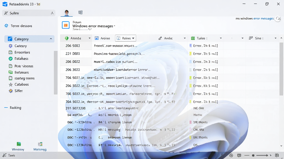Open the Sifler gear icon
284x159 pixels.
pos(11,91)
